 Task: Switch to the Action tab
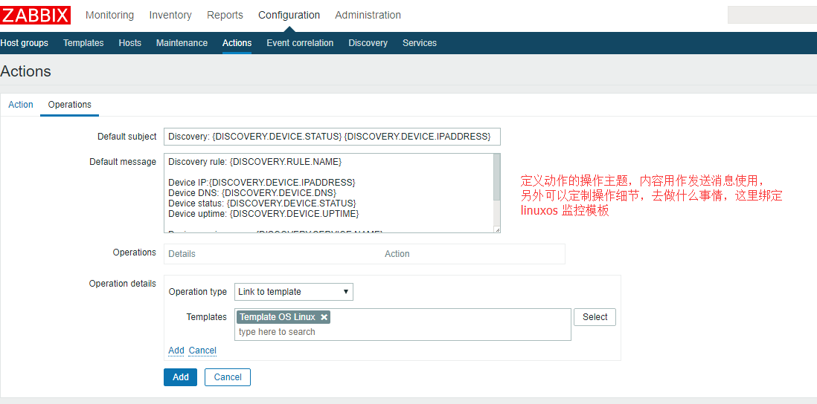21,105
